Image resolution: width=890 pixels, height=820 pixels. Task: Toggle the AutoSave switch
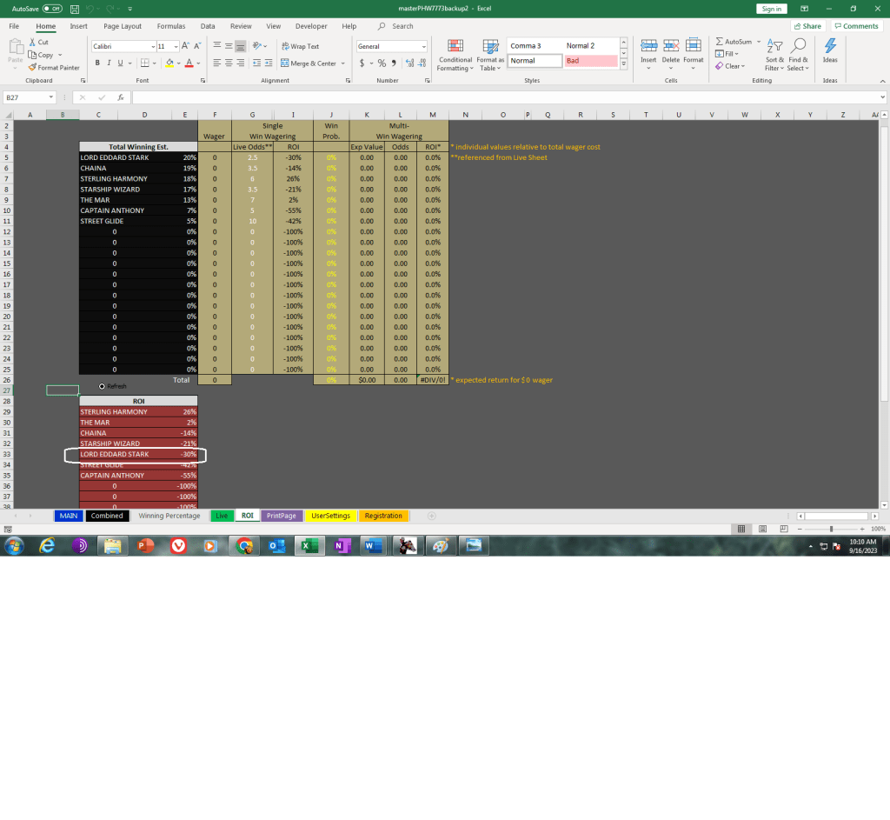[x=52, y=8]
